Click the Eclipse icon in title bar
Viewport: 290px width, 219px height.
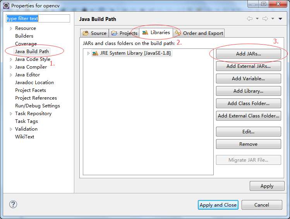click(x=6, y=6)
